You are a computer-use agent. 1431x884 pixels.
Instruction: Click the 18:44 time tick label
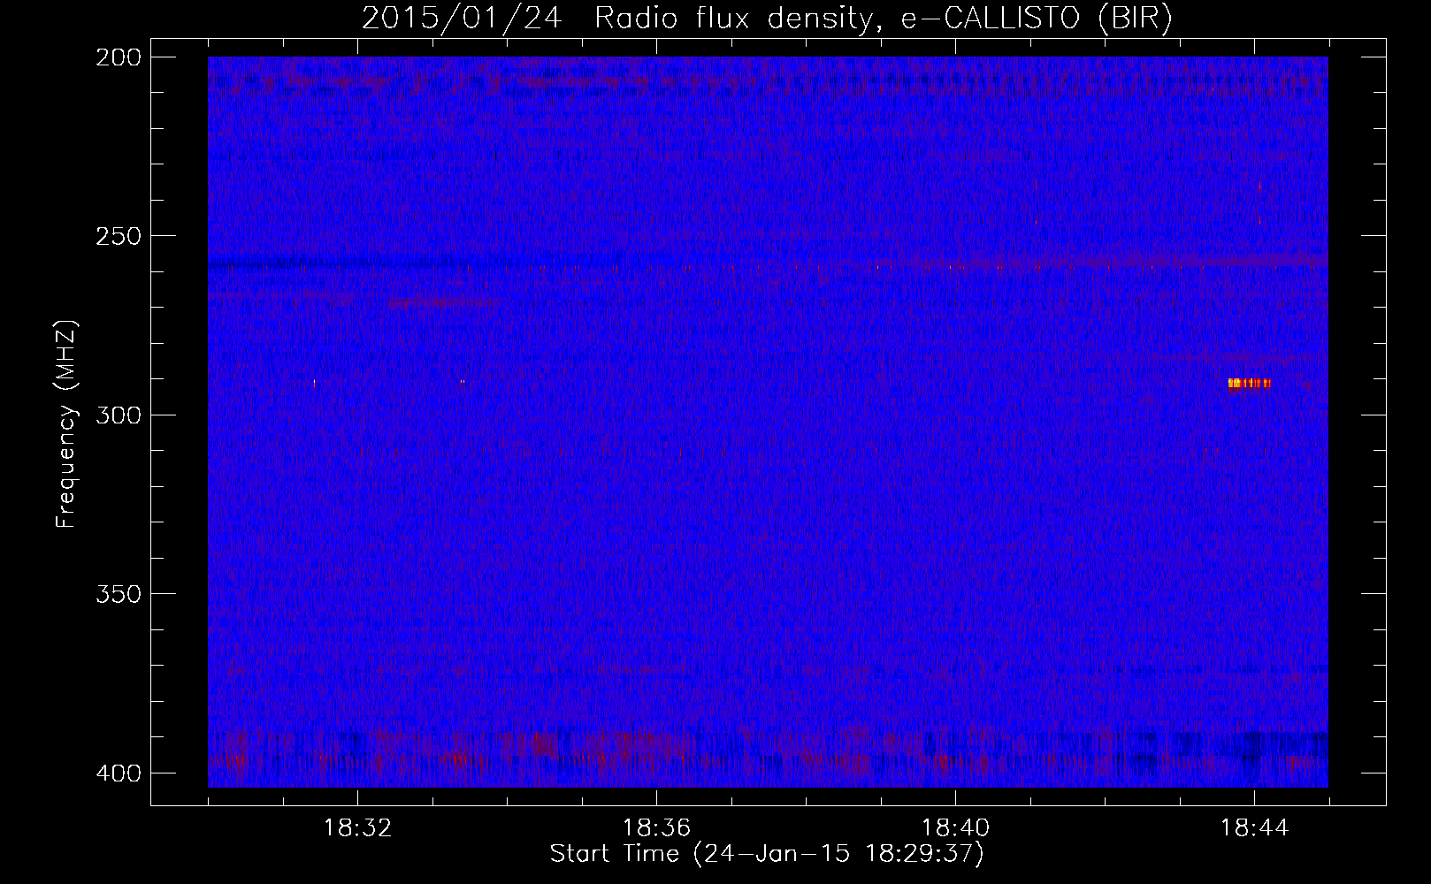[x=1254, y=828]
